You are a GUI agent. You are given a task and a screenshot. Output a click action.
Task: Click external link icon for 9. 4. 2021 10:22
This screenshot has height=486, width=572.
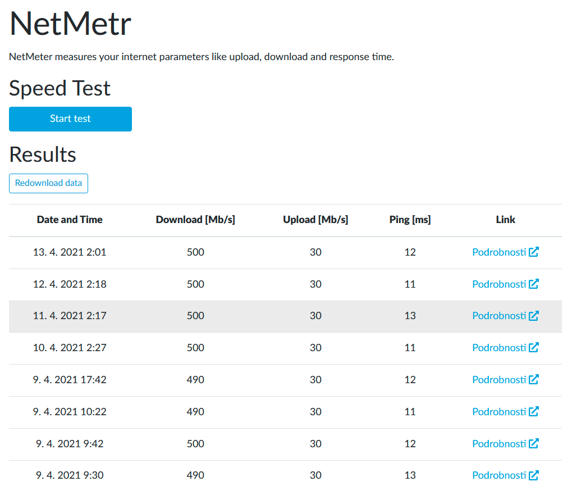[x=534, y=412]
